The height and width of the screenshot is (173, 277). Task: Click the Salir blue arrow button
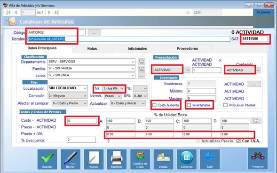pyautogui.click(x=210, y=159)
